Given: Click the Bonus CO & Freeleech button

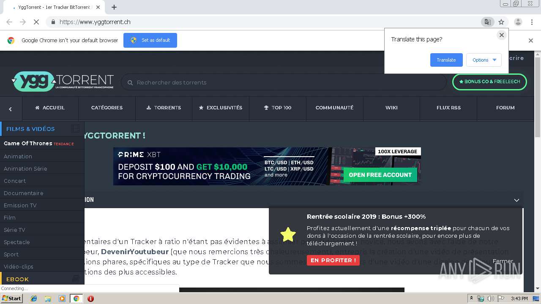Looking at the screenshot, I should point(489,81).
